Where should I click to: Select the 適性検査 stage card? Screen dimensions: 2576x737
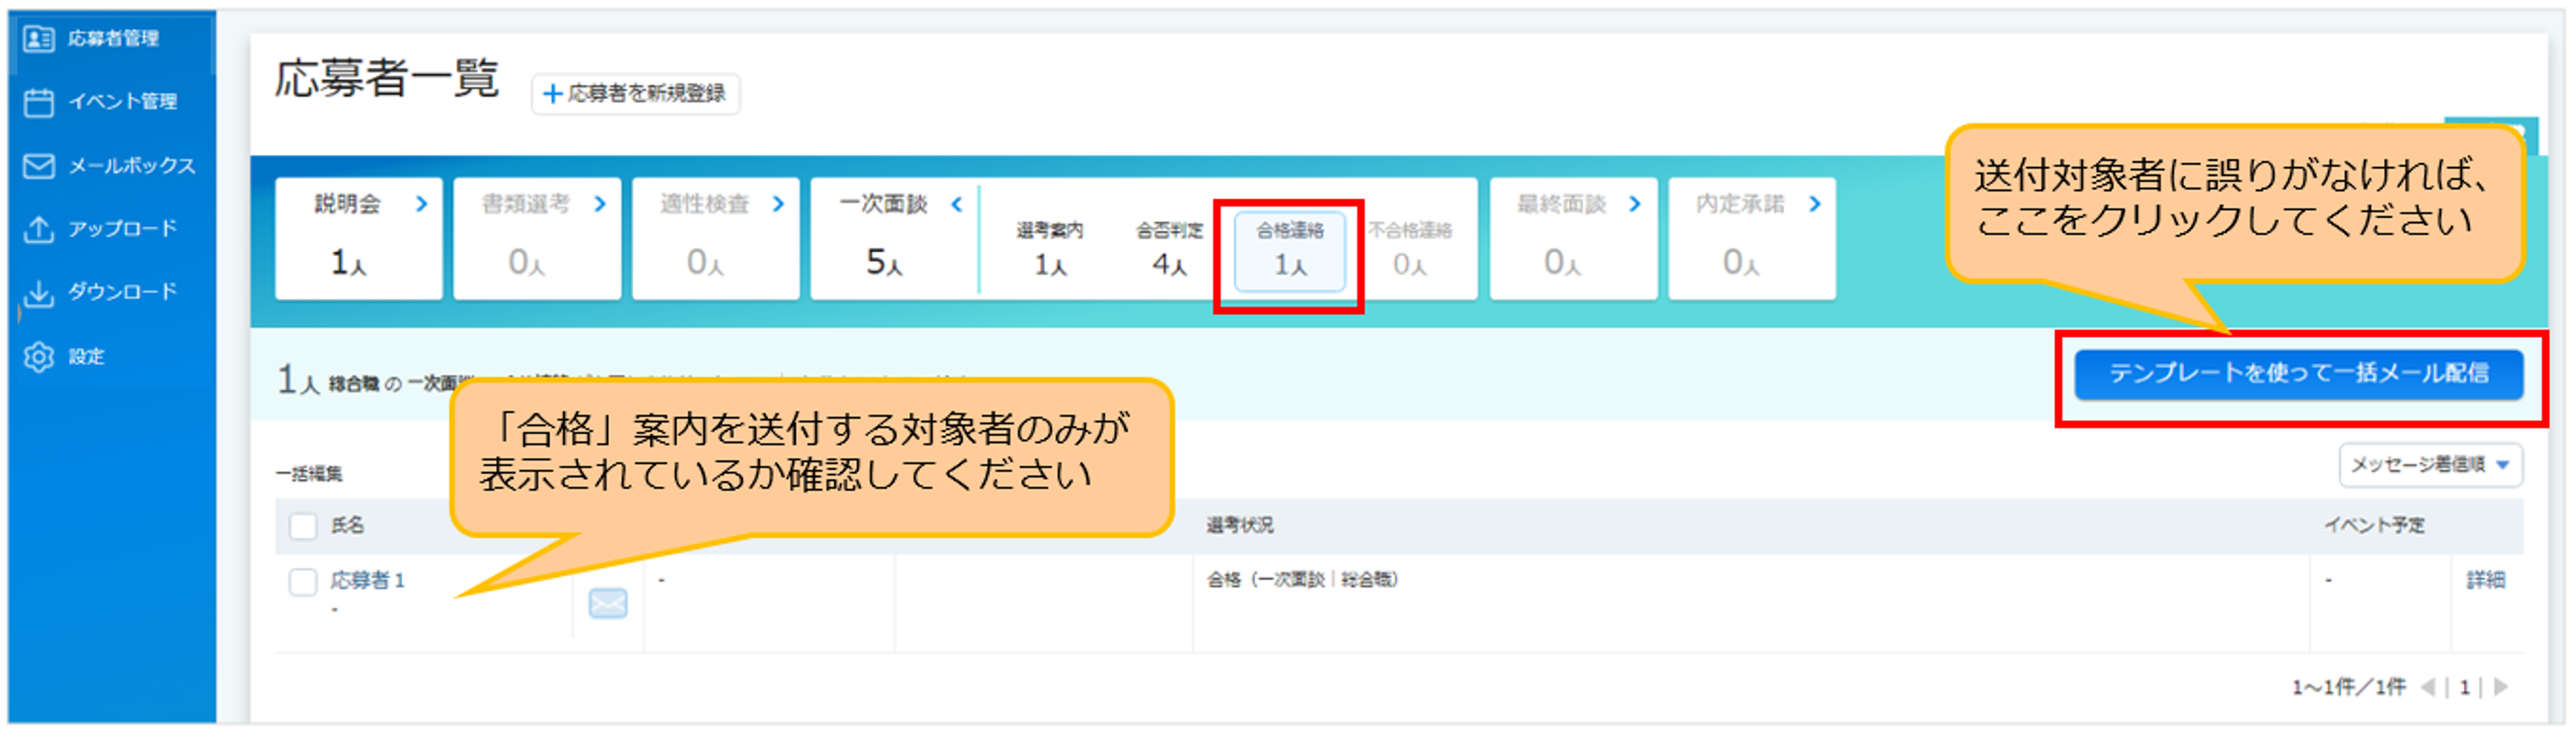715,239
